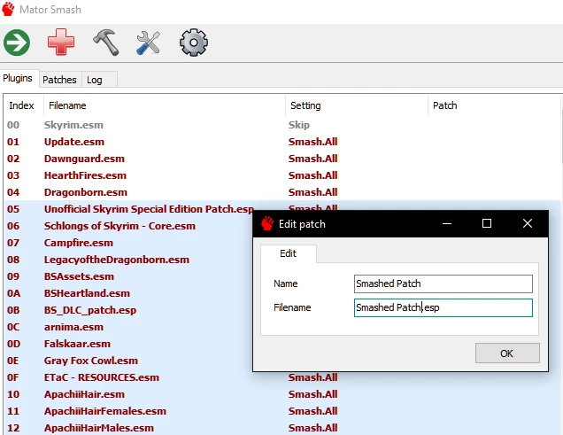
Task: Click Smash.All setting for Update.esm
Action: tap(312, 142)
